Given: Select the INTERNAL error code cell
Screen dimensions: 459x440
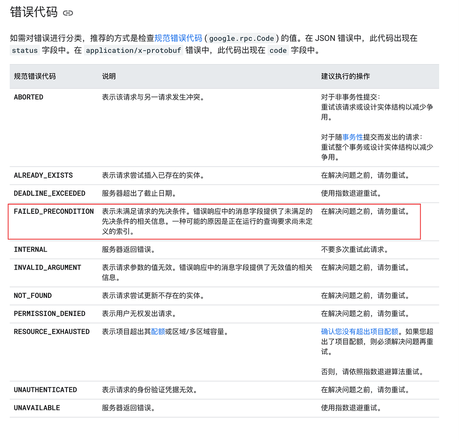Looking at the screenshot, I should point(30,249).
